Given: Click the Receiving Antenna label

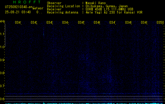Looking at the screenshot, I should pyautogui.click(x=62, y=12).
